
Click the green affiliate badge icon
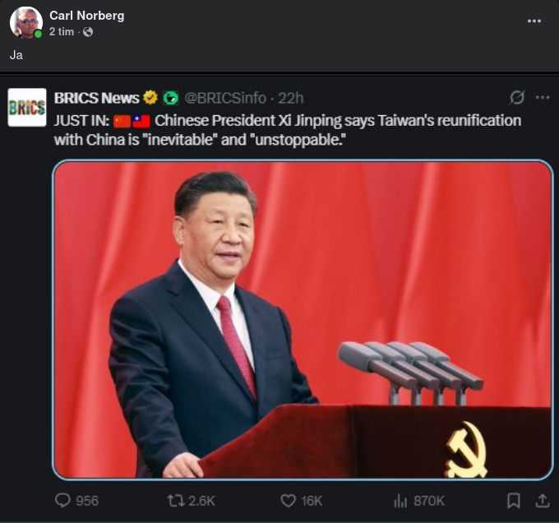click(170, 98)
